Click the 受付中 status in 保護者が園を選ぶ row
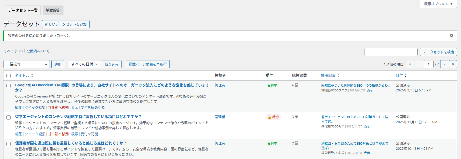Screen dimensions: 461x159 (x=272, y=143)
